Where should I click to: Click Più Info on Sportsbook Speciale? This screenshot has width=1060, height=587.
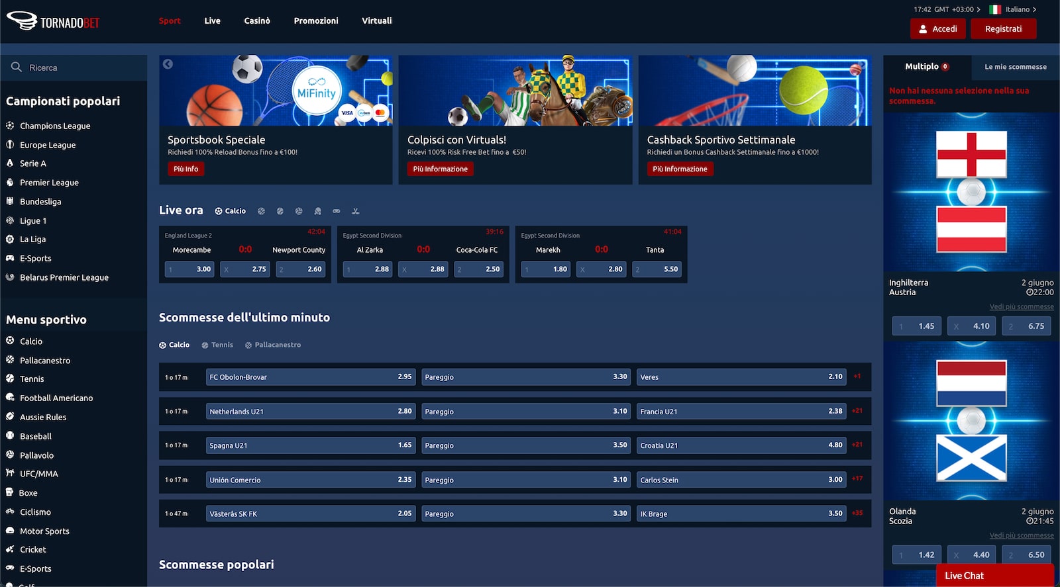(x=185, y=169)
